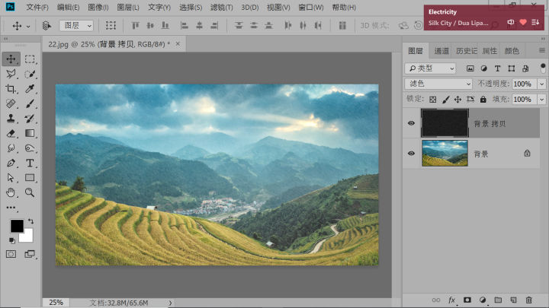Screen dimensions: 549x308
Task: Open the 滤色 blend mode dropdown
Action: point(438,84)
